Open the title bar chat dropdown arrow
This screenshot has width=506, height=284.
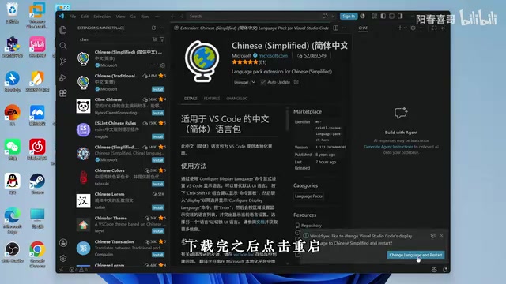tap(333, 16)
